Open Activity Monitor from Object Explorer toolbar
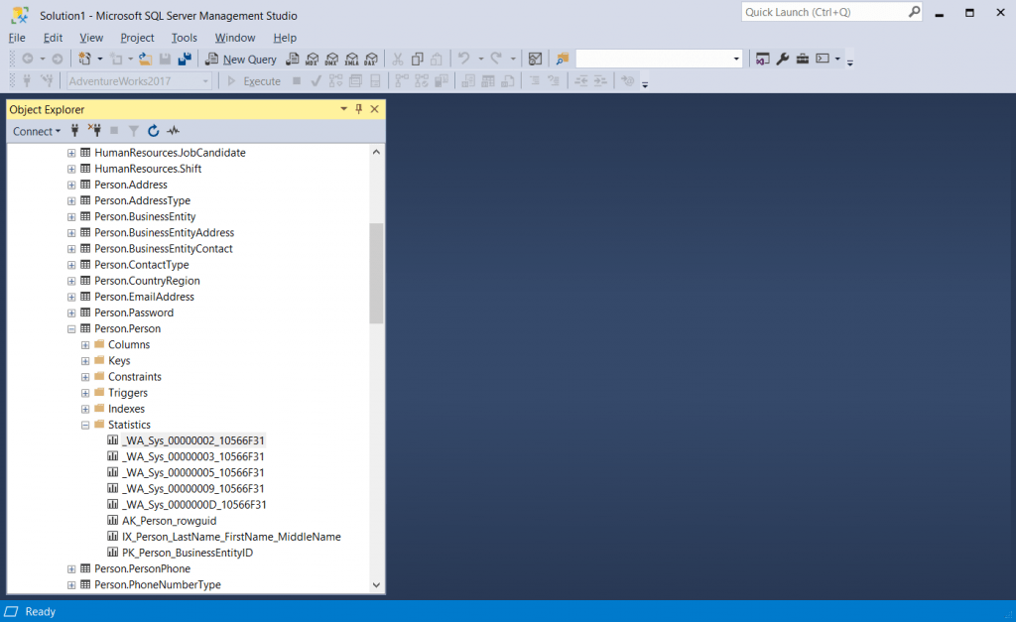 173,130
